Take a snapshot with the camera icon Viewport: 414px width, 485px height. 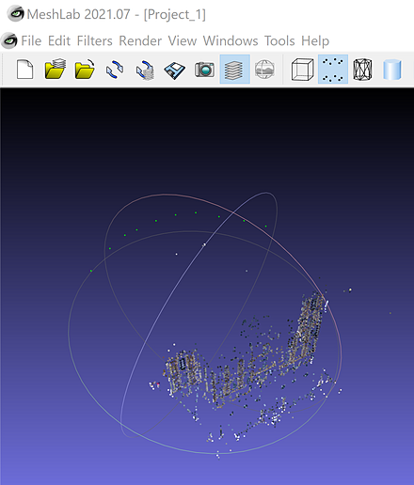[204, 70]
